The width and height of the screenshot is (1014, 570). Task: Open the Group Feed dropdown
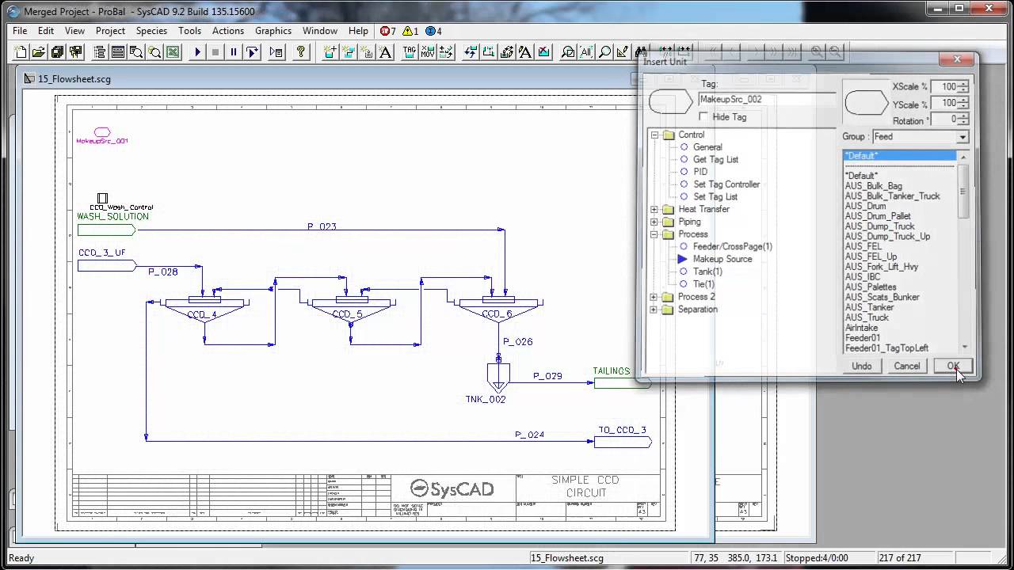click(963, 137)
